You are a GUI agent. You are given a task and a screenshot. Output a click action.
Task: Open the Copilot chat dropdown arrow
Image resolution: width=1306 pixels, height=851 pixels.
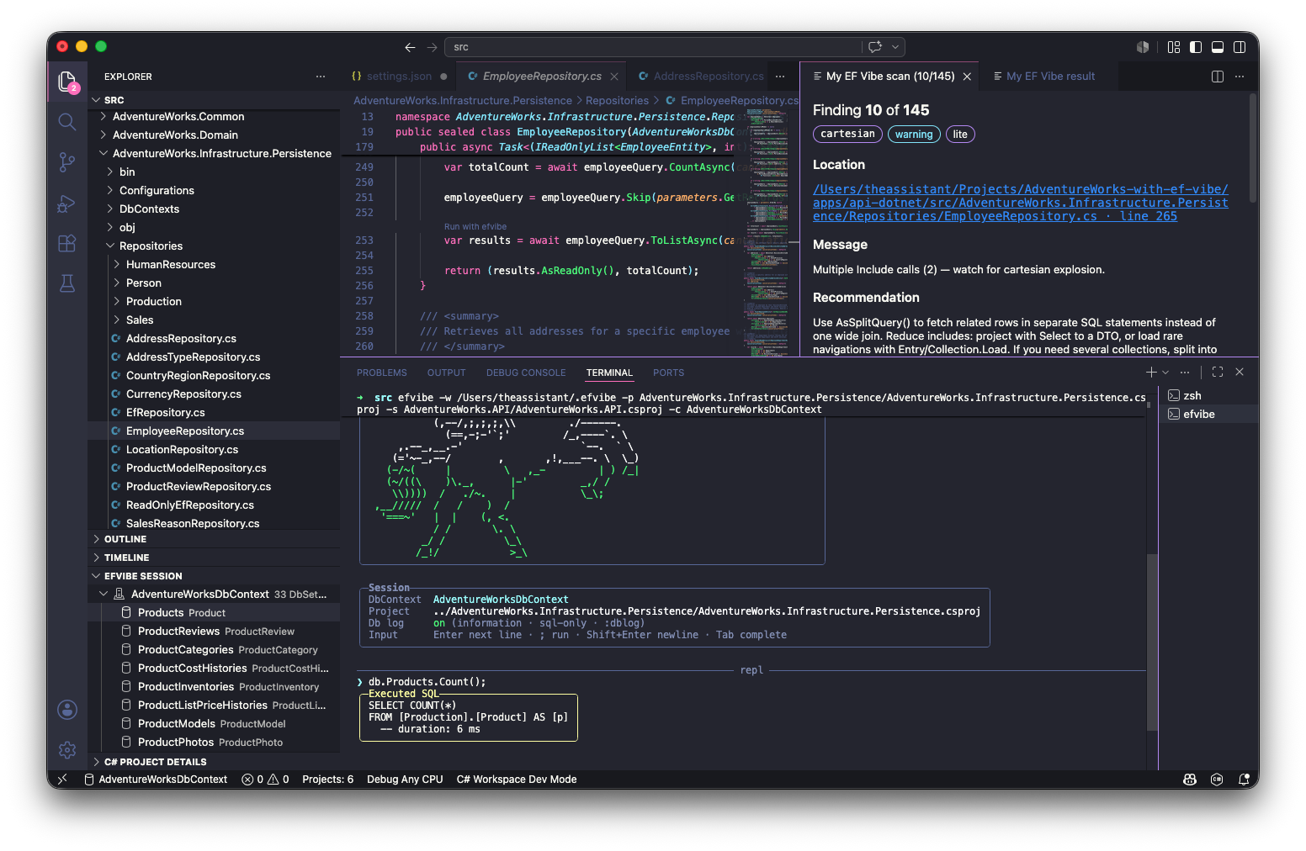(895, 47)
